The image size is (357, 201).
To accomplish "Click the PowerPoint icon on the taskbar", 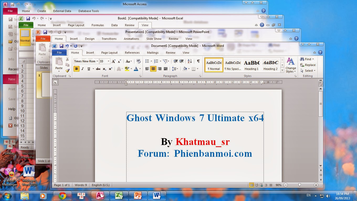I will (x=138, y=196).
